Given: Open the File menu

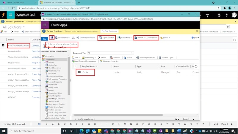Looking at the screenshot, I should (45, 39).
